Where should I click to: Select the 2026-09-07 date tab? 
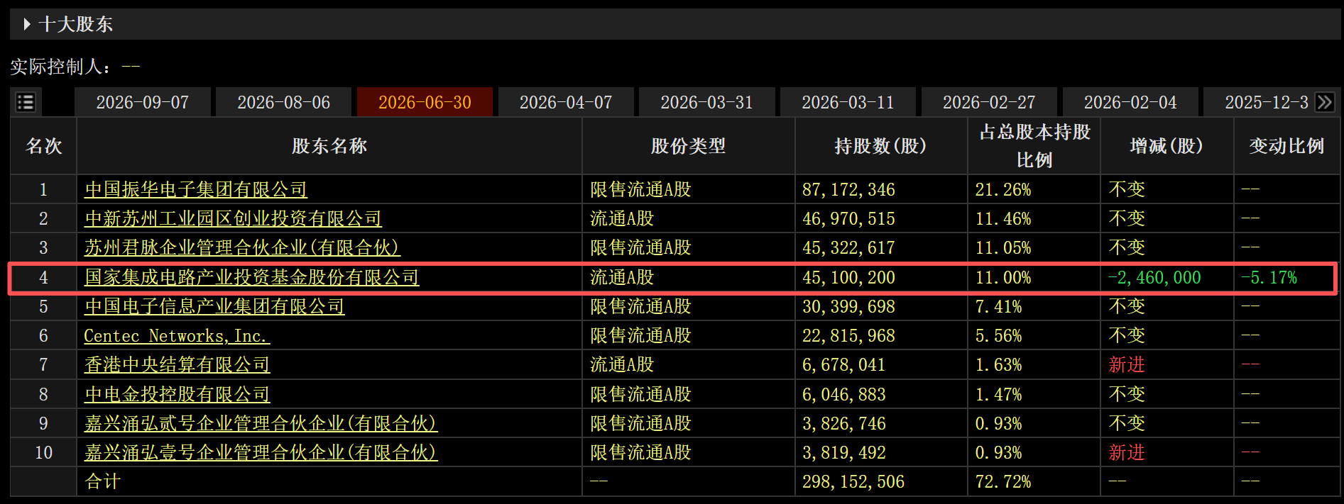(x=143, y=102)
